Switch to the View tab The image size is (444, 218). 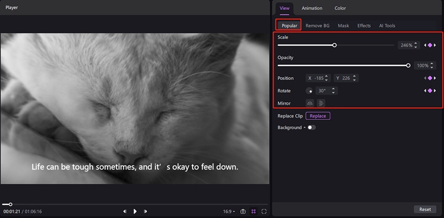click(285, 8)
